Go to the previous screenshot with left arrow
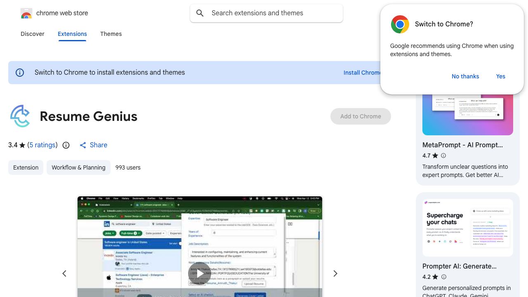 point(64,273)
